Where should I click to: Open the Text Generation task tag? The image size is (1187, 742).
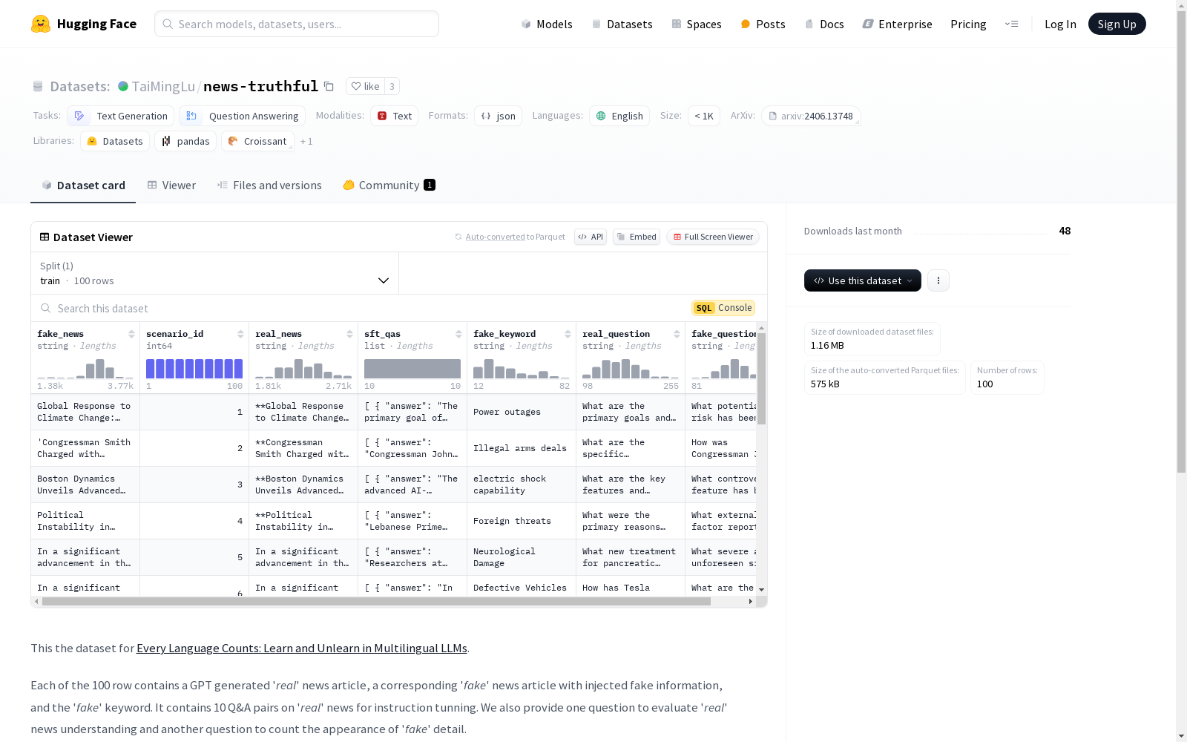(120, 116)
